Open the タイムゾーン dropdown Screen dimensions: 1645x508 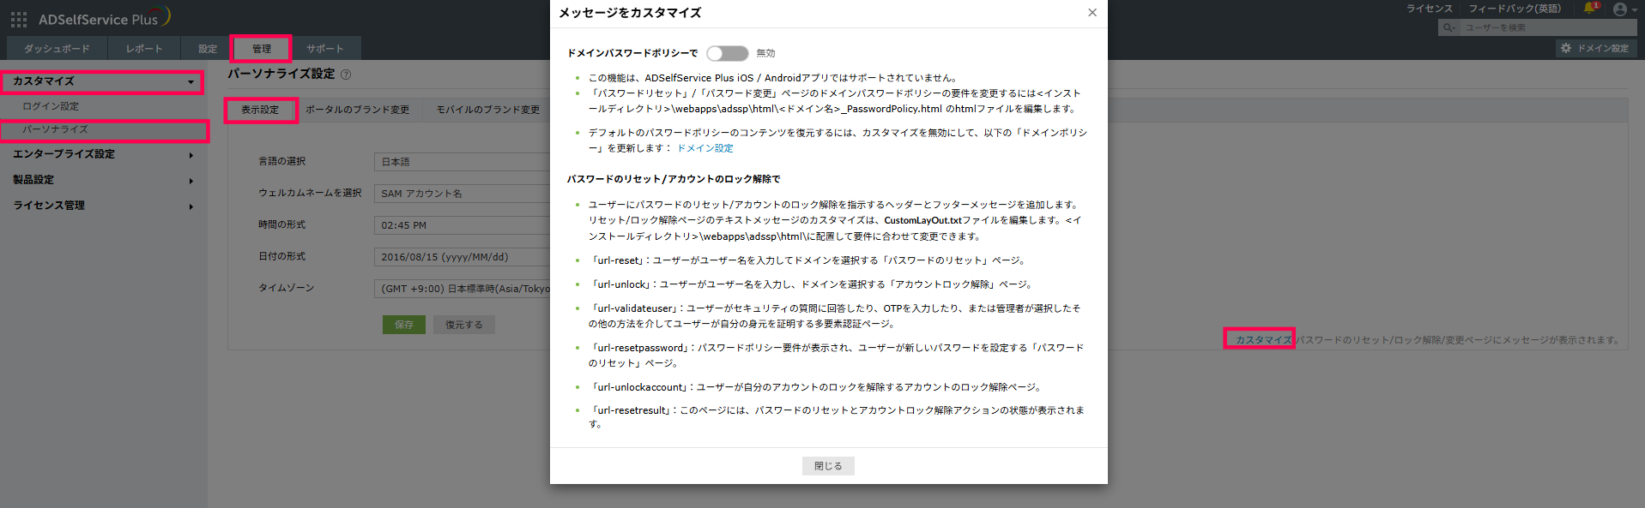(x=463, y=289)
